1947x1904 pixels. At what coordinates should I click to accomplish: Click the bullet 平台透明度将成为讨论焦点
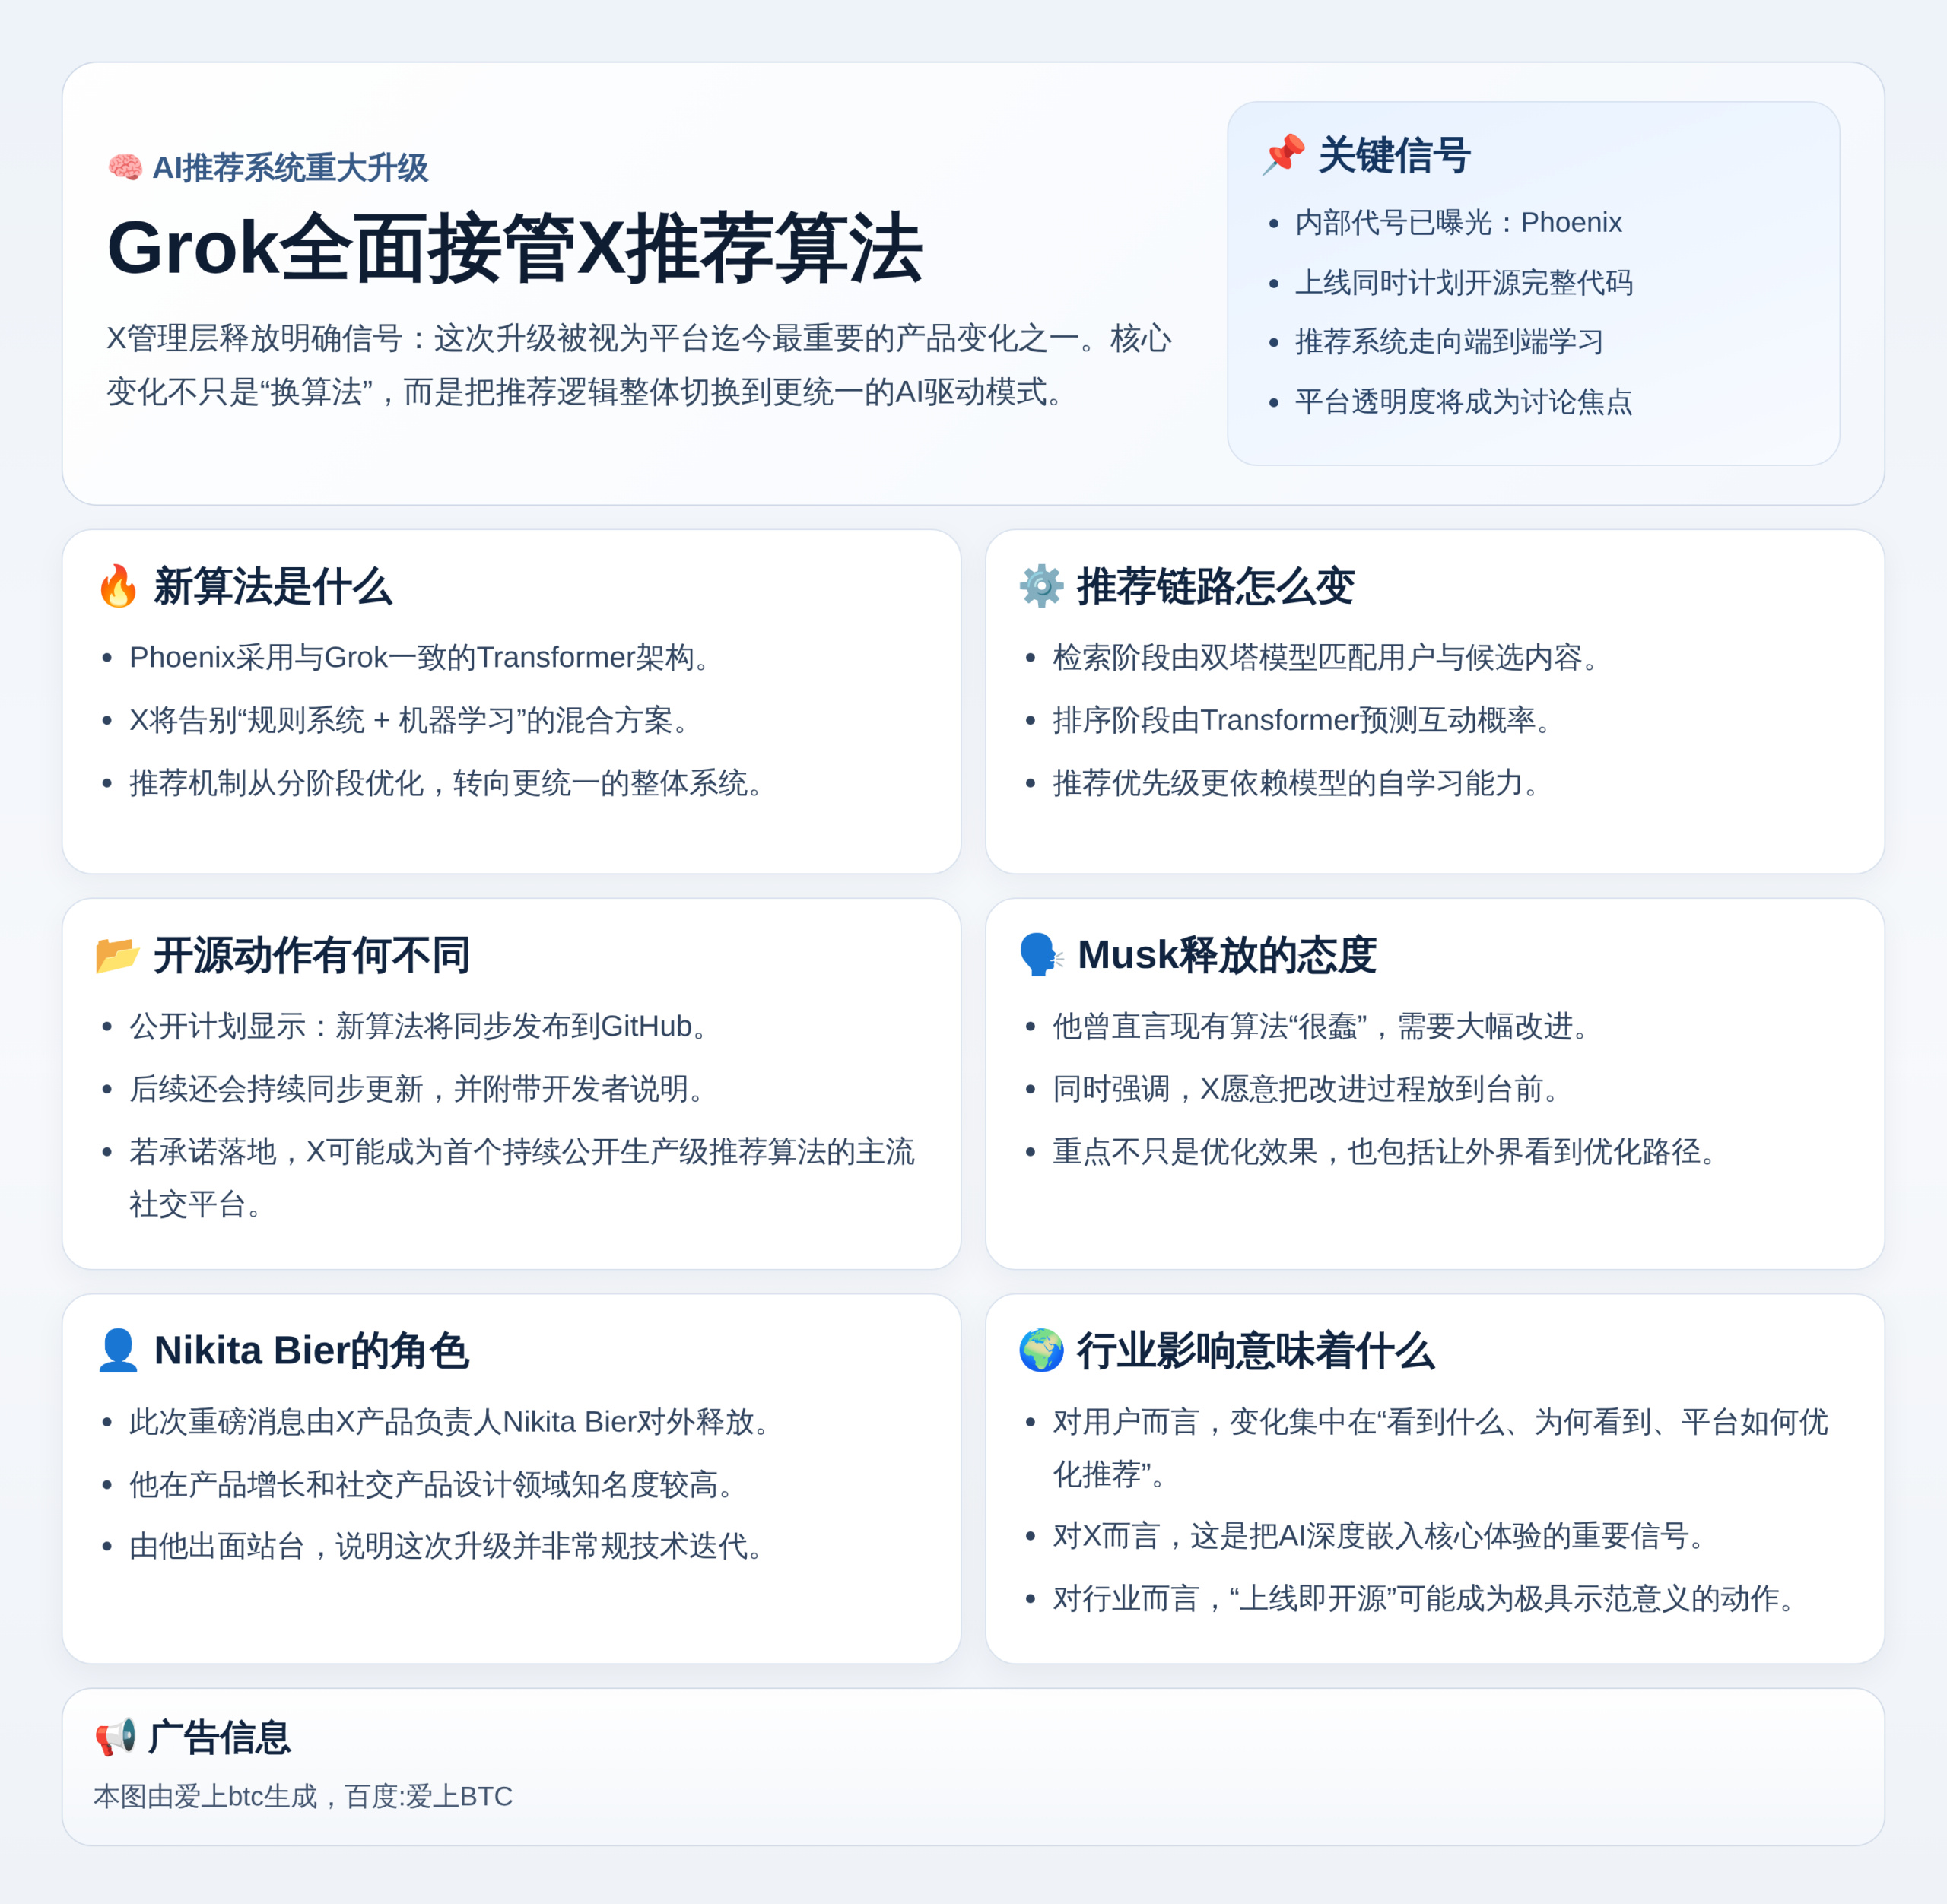[x=1464, y=402]
